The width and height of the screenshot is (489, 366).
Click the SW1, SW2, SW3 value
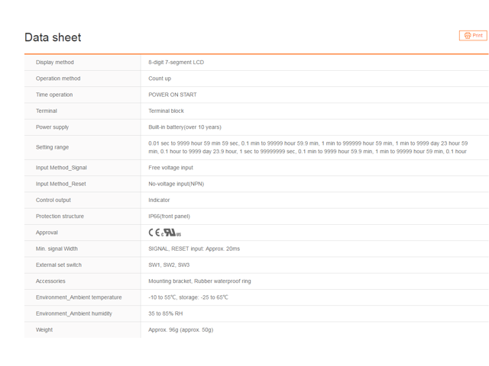point(169,265)
